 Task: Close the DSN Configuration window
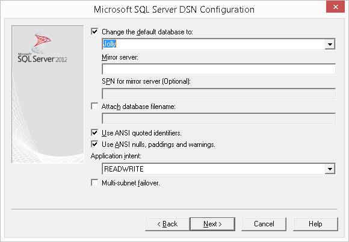coord(336,7)
